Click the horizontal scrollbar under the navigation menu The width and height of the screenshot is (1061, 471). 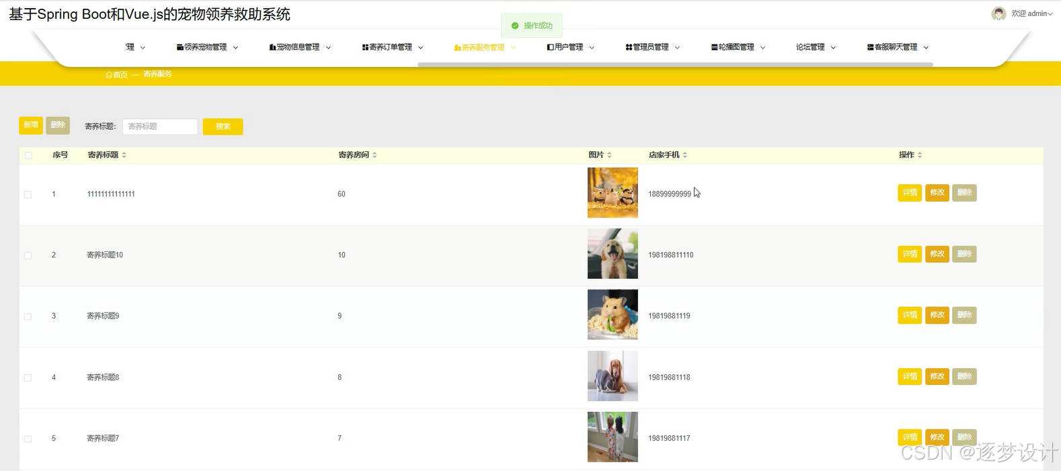tap(675, 65)
